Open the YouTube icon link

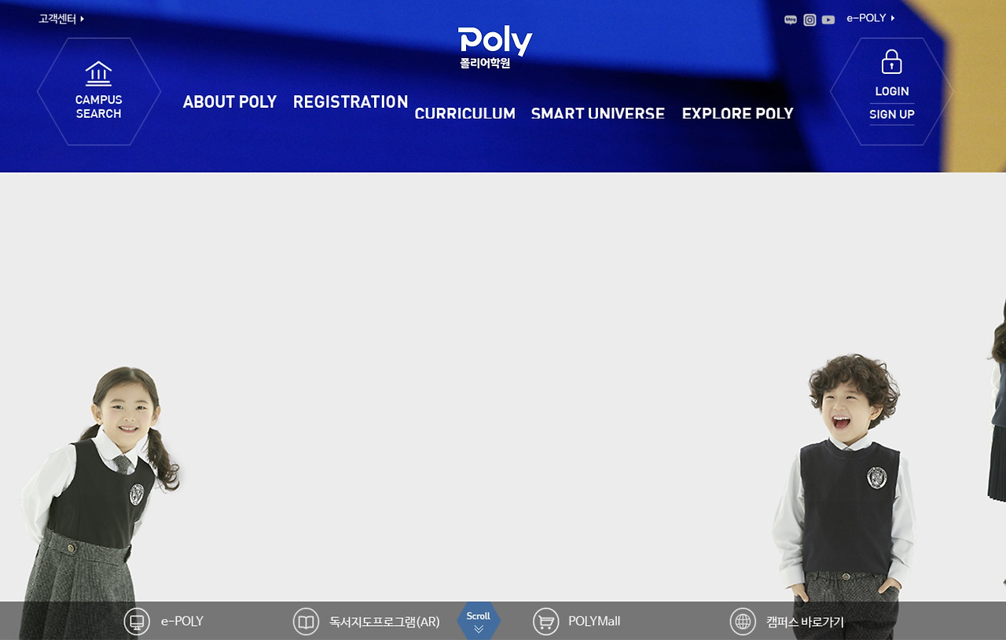828,20
